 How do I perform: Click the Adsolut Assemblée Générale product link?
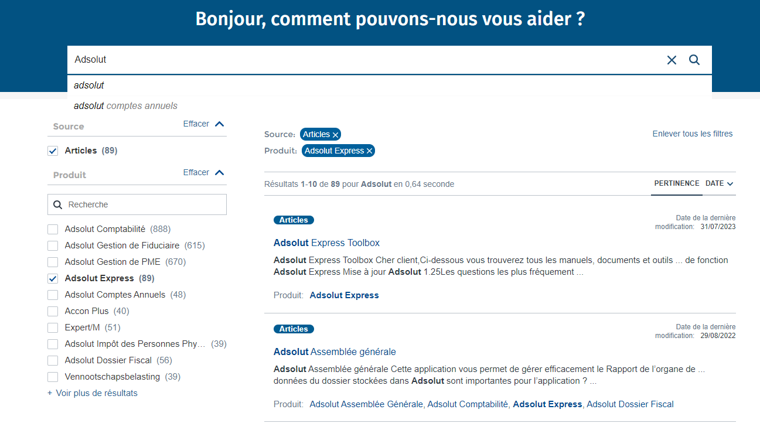coord(367,404)
